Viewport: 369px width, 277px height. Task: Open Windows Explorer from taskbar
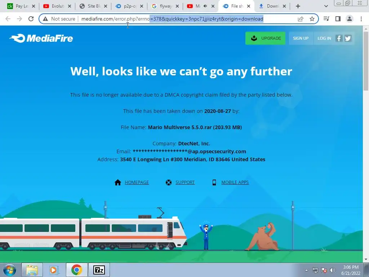point(32,270)
